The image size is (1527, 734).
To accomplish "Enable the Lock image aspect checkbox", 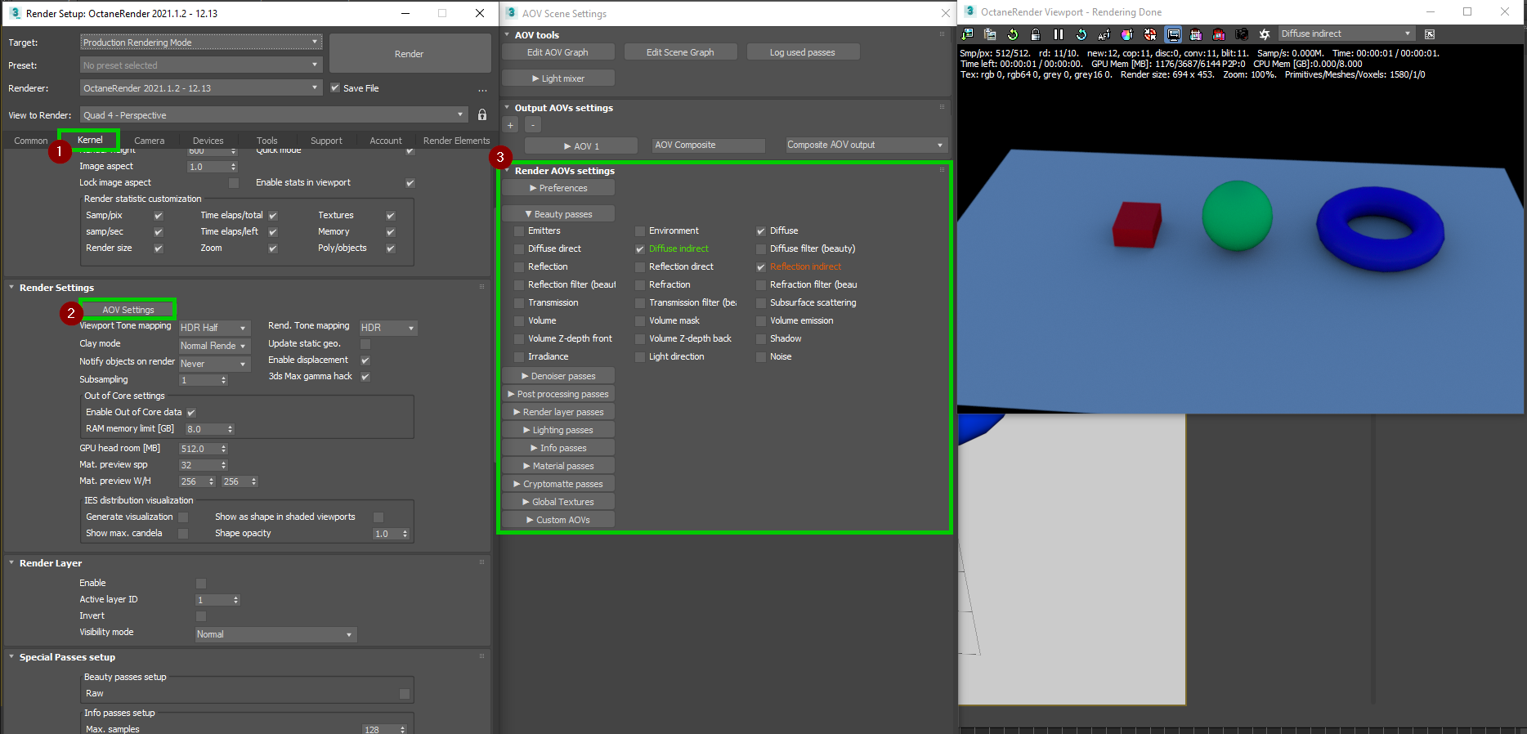I will point(234,183).
